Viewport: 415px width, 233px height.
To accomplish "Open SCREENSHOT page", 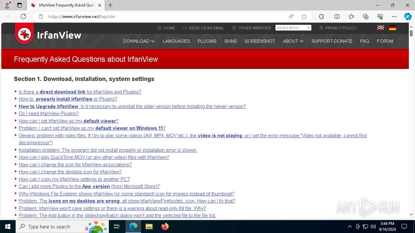I will (x=260, y=41).
